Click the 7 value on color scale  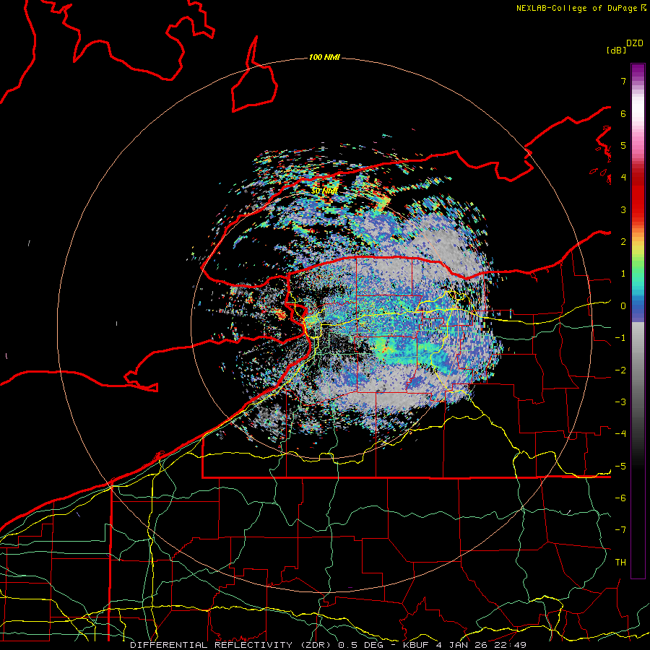pos(623,81)
